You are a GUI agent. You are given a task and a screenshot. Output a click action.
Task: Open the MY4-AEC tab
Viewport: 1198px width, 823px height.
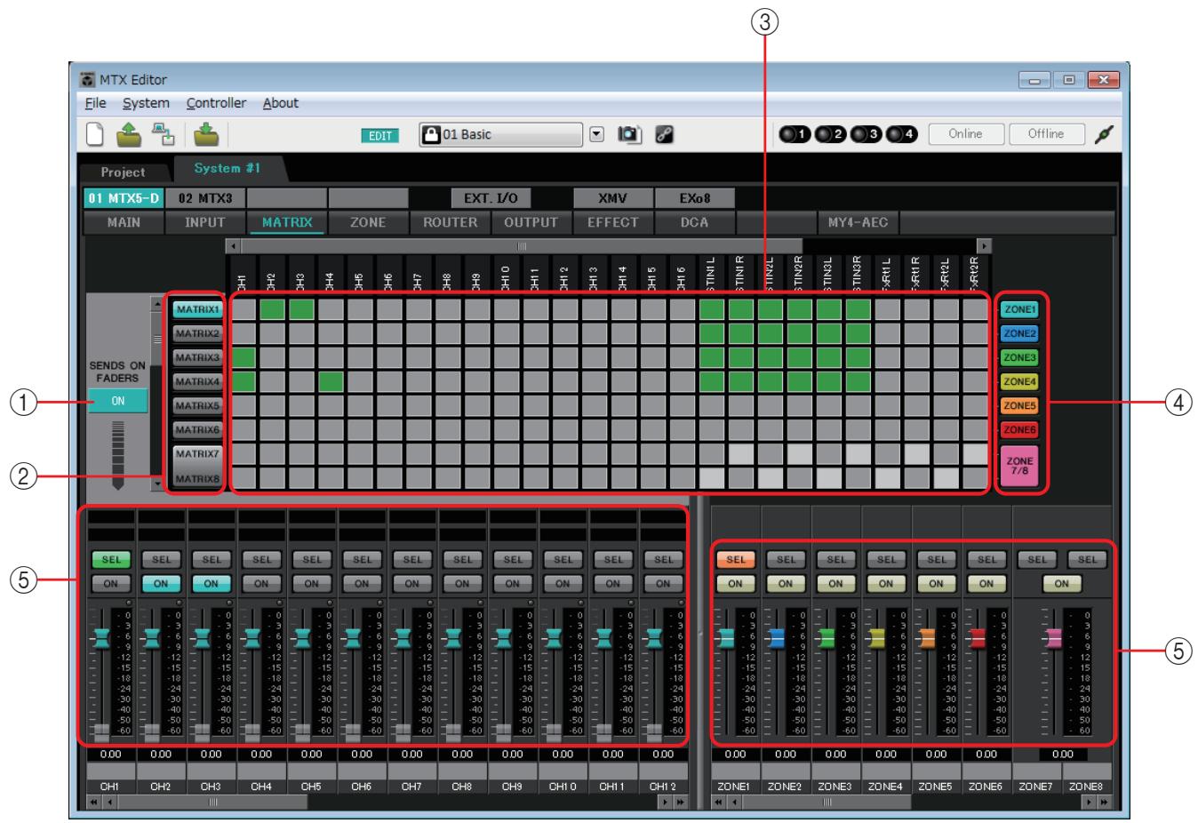click(858, 222)
